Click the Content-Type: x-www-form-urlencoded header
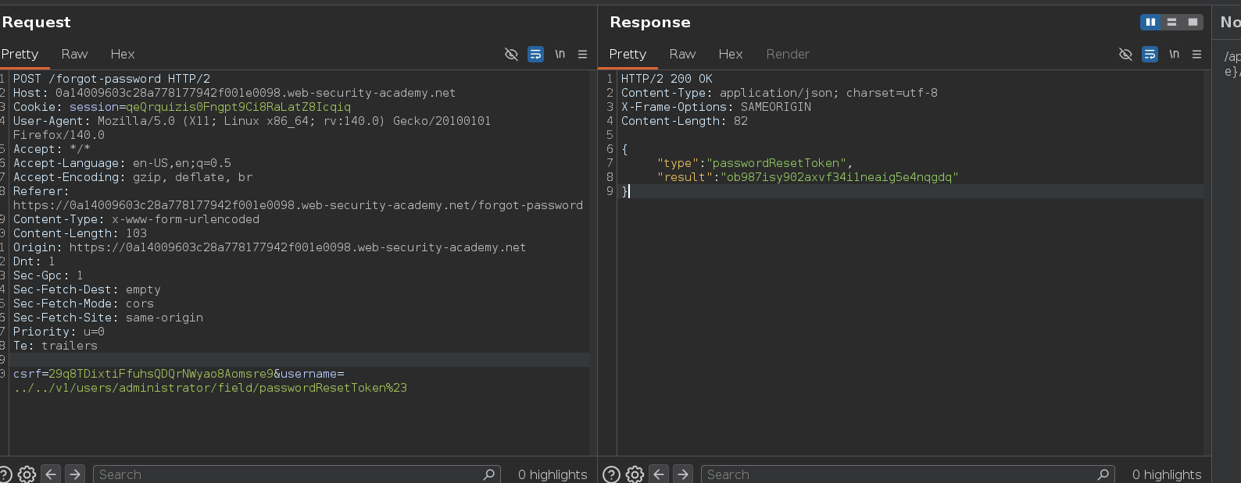 [136, 219]
